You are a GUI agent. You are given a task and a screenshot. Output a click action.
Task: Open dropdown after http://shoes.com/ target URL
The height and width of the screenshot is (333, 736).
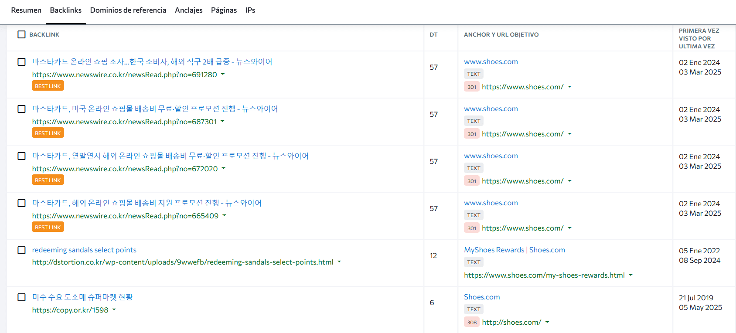coord(547,323)
